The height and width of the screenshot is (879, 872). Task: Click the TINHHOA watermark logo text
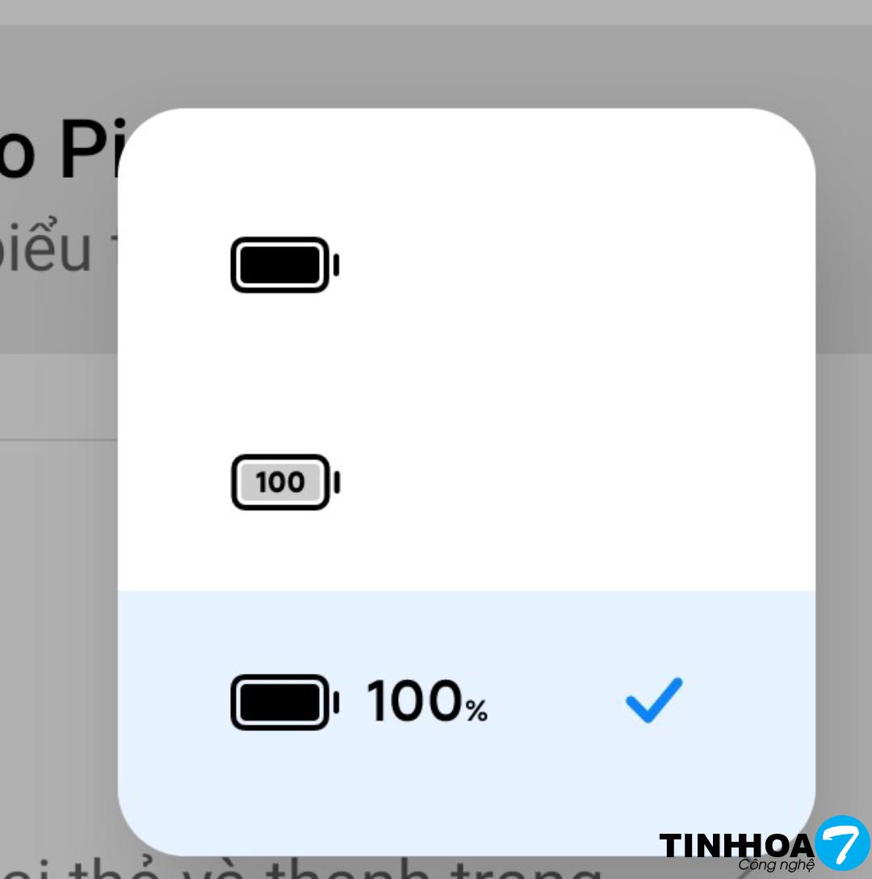(736, 845)
